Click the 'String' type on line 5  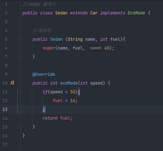click(75, 39)
